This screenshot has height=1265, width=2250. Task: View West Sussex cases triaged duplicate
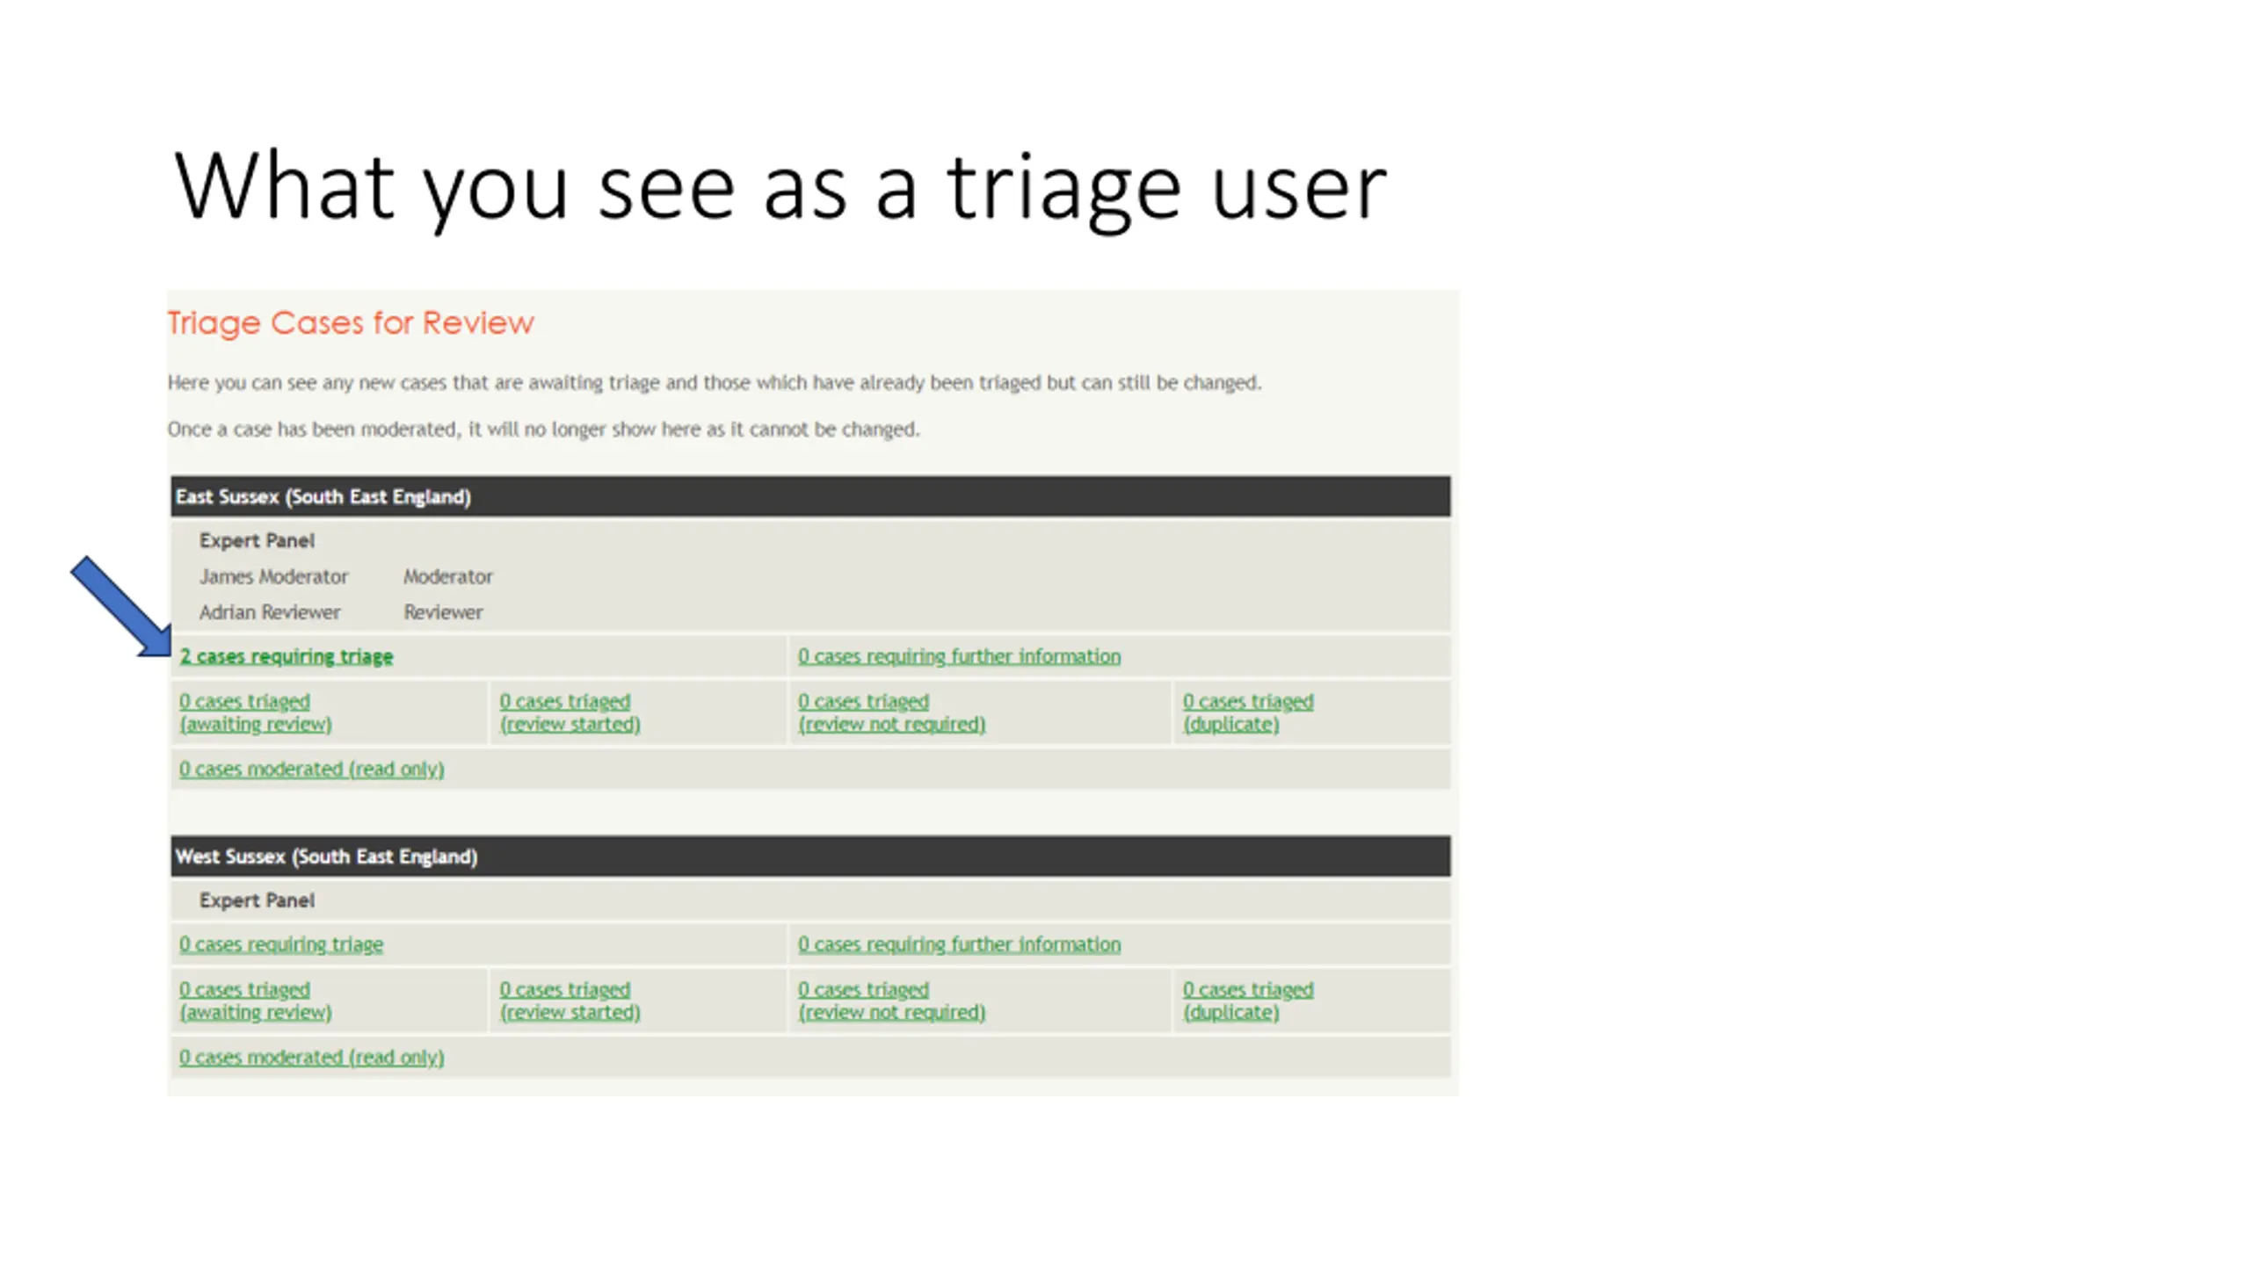pyautogui.click(x=1248, y=1001)
